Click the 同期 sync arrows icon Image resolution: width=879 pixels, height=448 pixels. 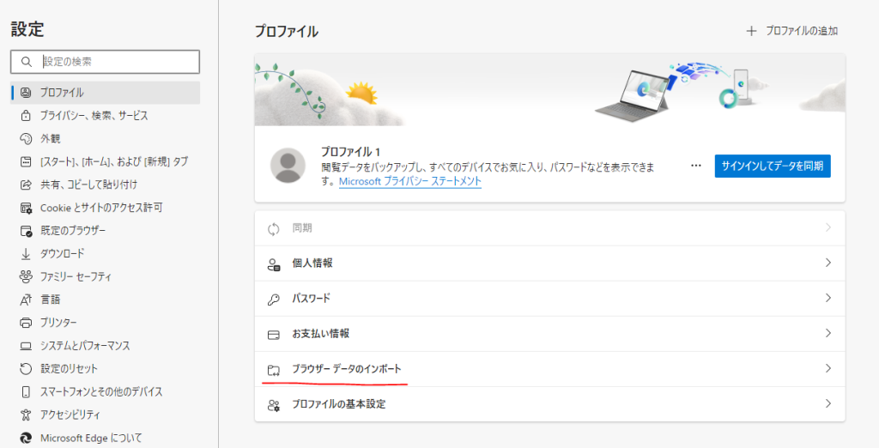(274, 229)
